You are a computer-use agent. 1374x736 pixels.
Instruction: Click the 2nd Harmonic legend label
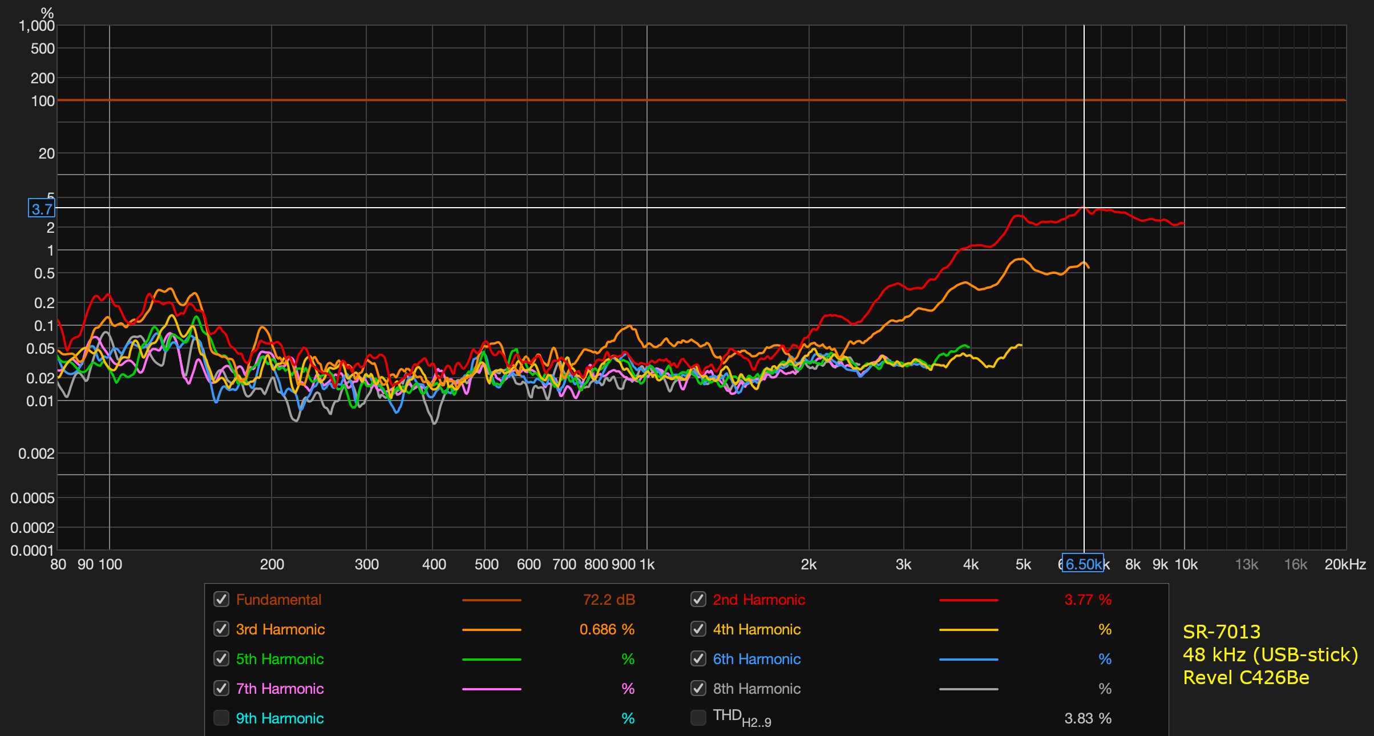pyautogui.click(x=759, y=600)
